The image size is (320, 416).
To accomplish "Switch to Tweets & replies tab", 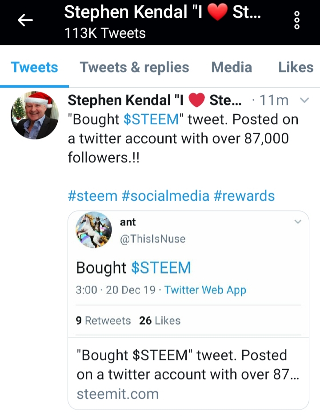I will (134, 67).
